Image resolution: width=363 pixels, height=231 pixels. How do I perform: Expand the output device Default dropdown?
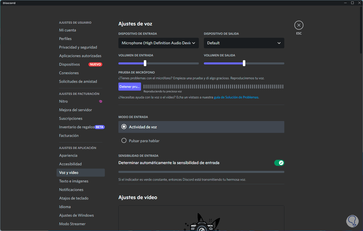[244, 43]
